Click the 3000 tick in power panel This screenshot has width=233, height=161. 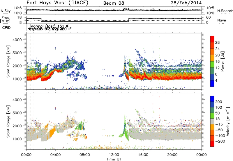tap(17, 53)
